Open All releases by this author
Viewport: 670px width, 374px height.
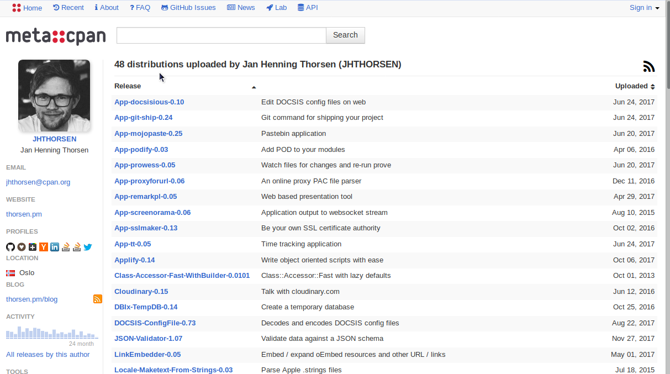tap(48, 355)
